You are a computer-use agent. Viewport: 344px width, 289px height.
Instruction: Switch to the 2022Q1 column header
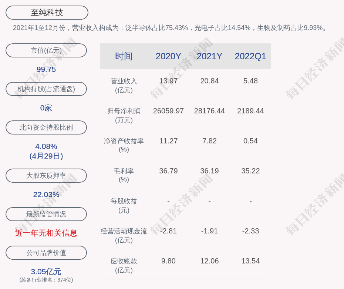[x=250, y=56]
